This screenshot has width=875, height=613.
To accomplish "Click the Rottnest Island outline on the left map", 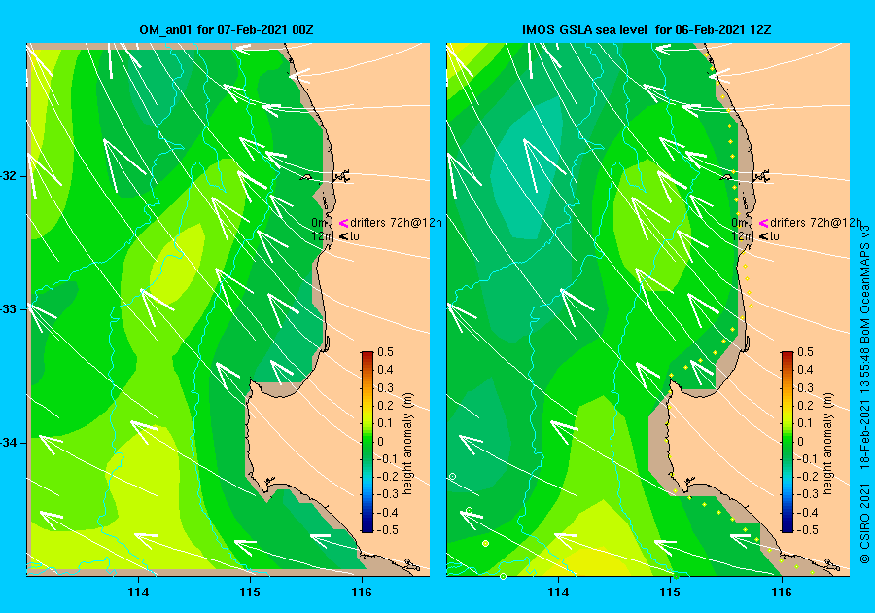I will [307, 177].
